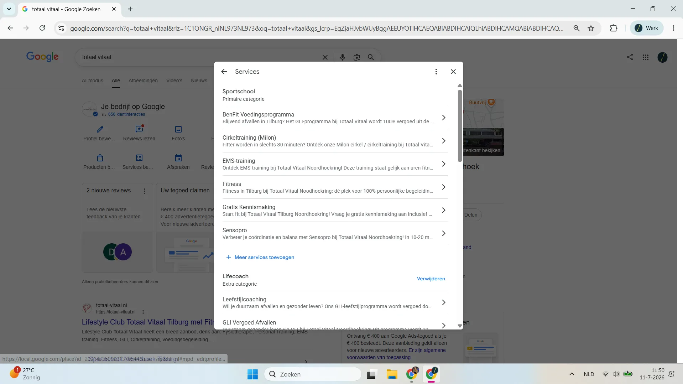683x384 pixels.
Task: Open the Nieuws tab
Action: 199,81
